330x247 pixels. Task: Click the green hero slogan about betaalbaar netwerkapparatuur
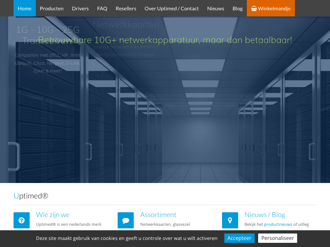pos(165,40)
